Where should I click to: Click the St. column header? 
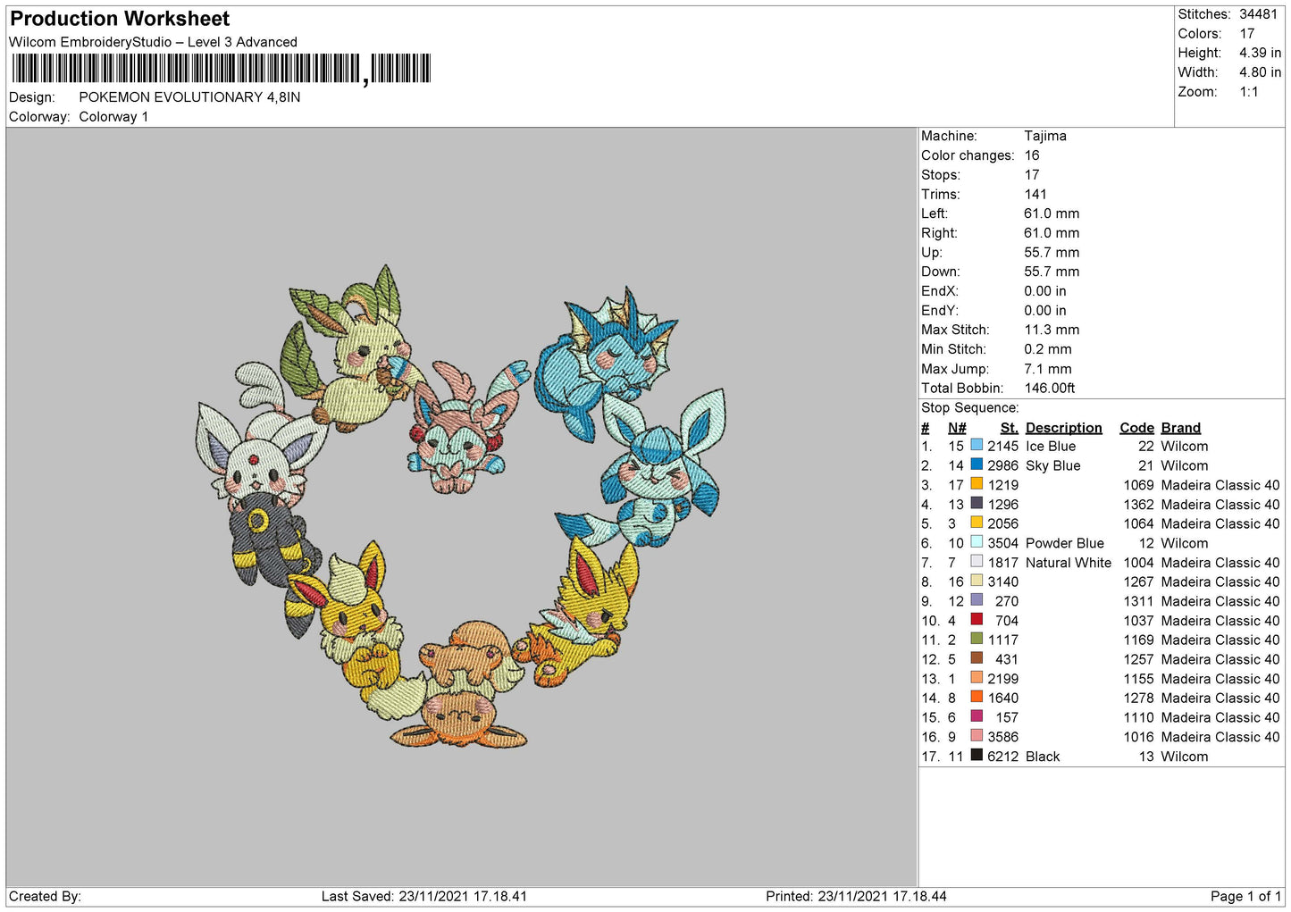(x=1009, y=428)
